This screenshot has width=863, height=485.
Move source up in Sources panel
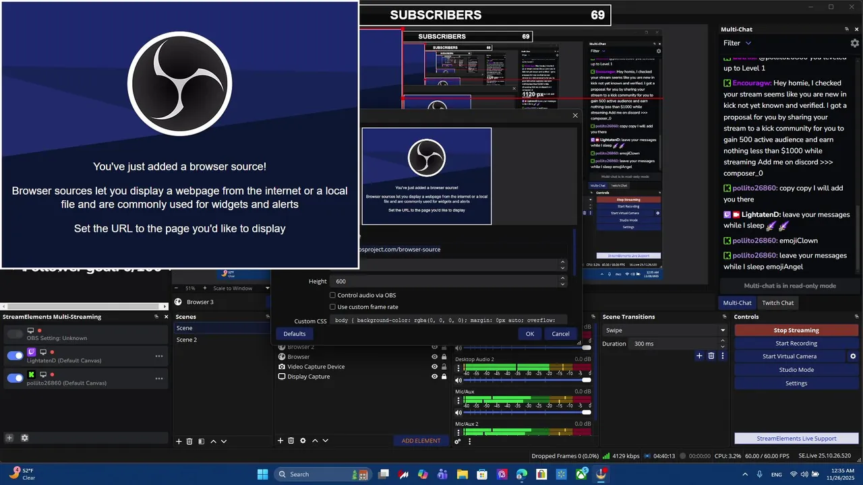click(x=315, y=441)
